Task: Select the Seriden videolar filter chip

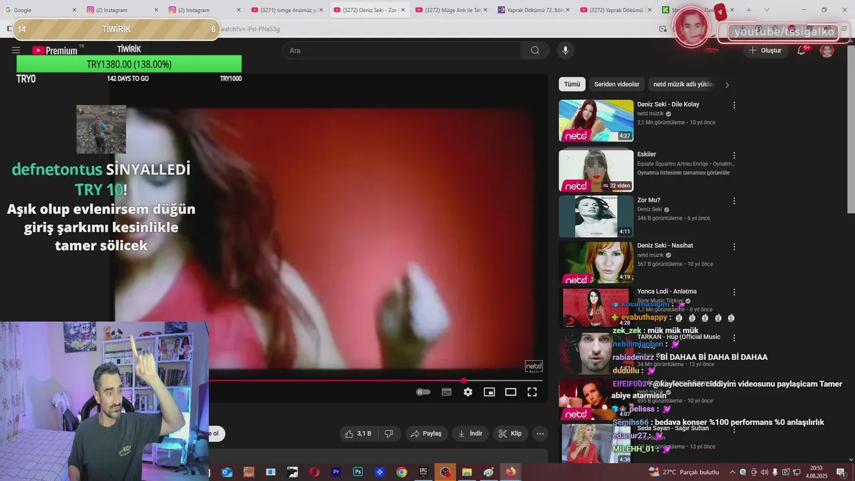Action: 617,84
